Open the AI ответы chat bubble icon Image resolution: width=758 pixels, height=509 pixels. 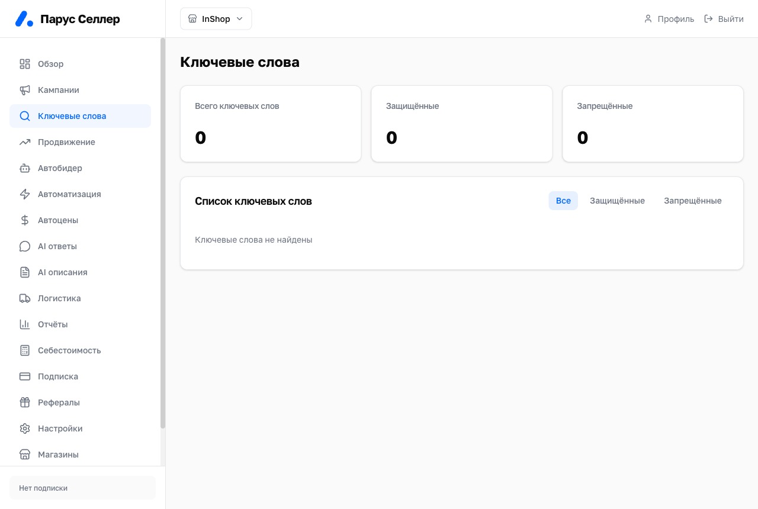point(25,246)
